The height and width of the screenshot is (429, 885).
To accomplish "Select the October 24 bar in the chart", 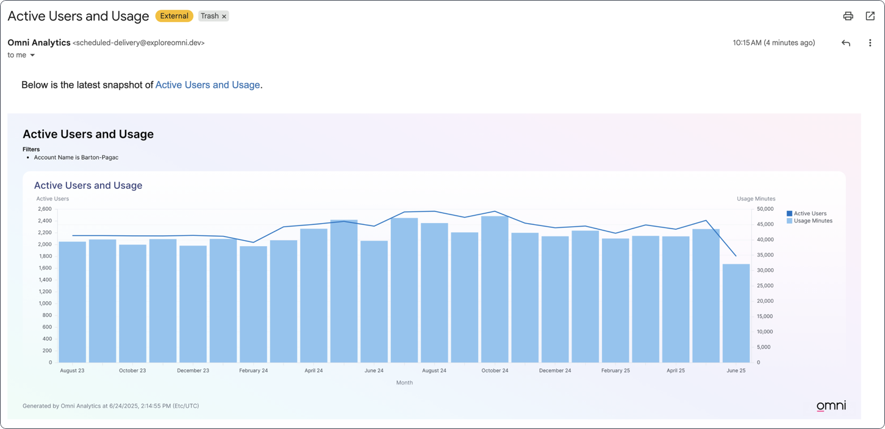I will tap(495, 289).
